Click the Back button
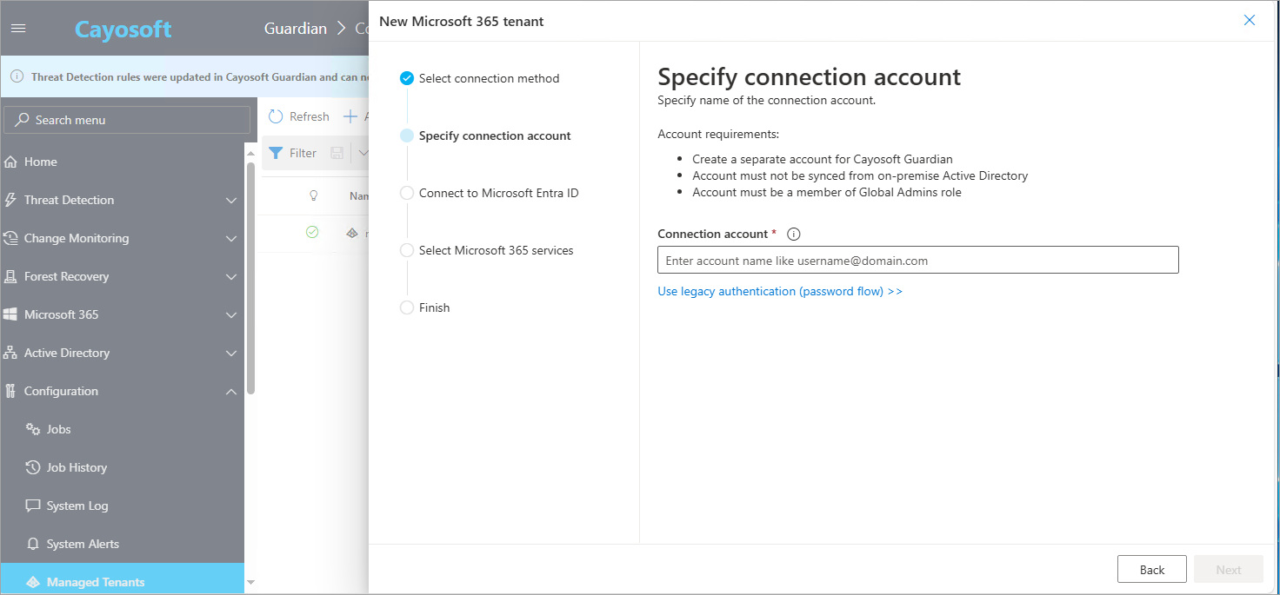The image size is (1280, 595). pyautogui.click(x=1152, y=570)
